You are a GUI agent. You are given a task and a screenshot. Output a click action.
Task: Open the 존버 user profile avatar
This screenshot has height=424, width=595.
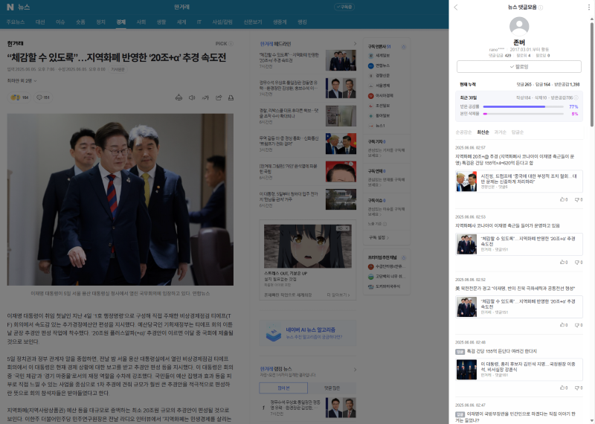click(x=518, y=26)
